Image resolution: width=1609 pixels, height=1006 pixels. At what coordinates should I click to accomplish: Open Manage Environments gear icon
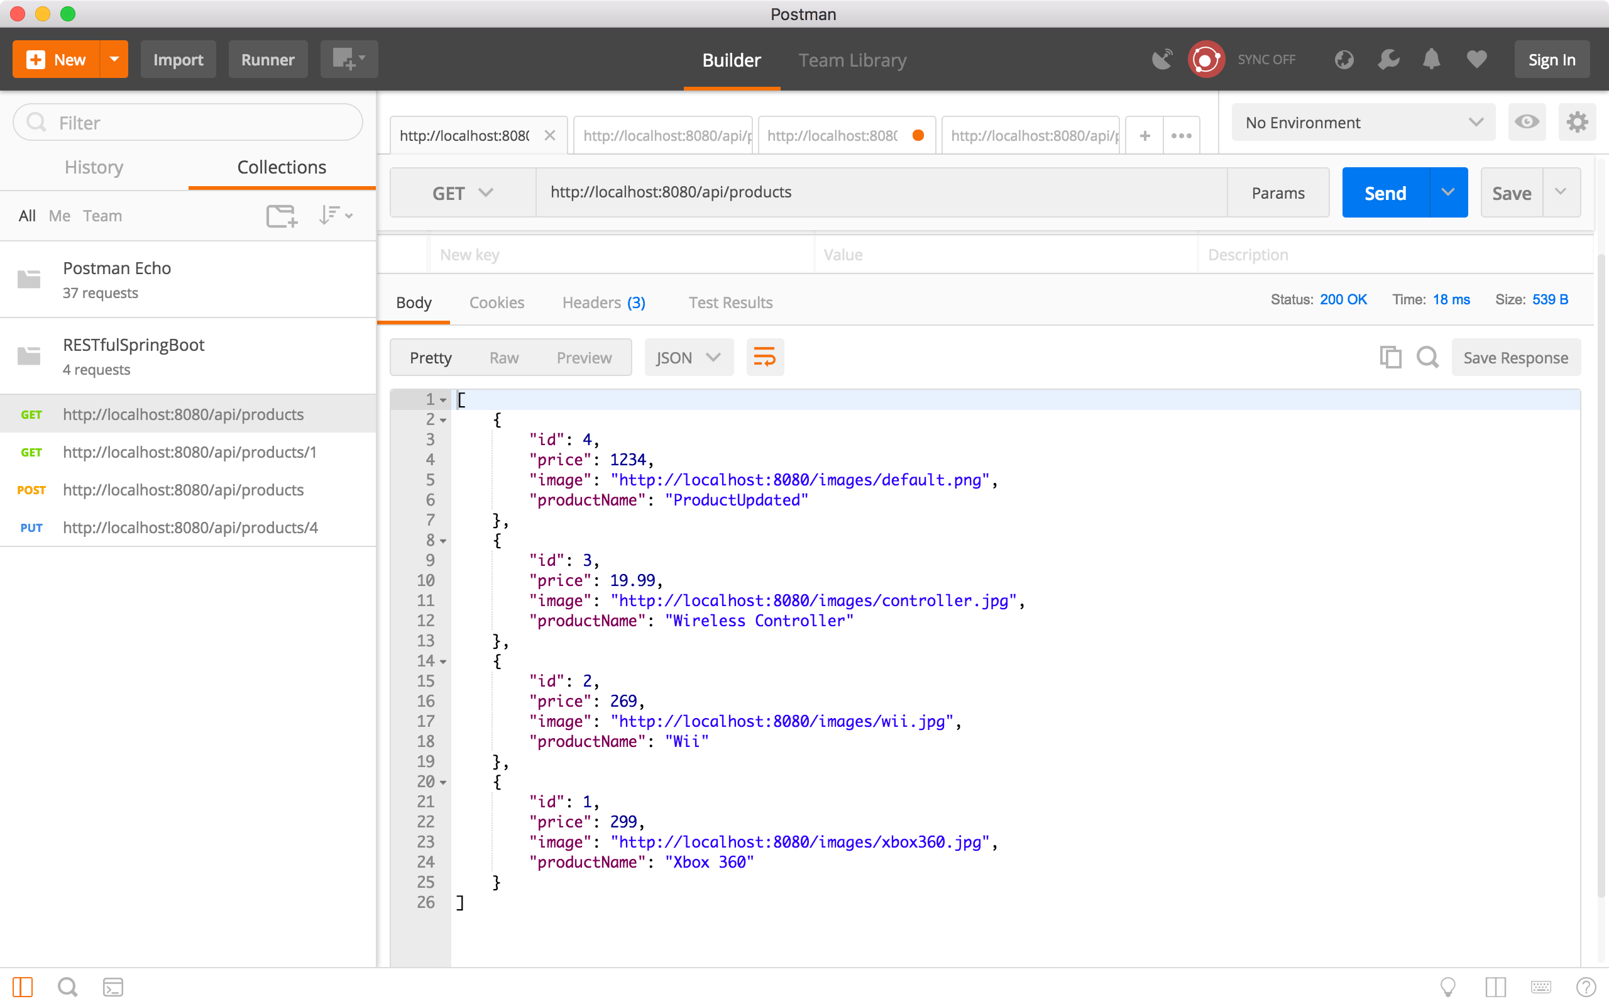[1577, 122]
